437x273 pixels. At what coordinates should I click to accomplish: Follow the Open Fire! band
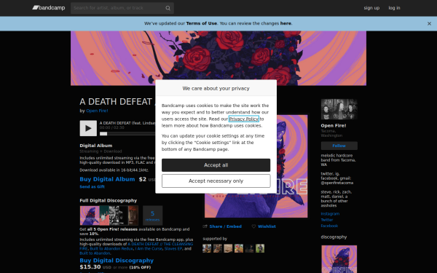339,146
